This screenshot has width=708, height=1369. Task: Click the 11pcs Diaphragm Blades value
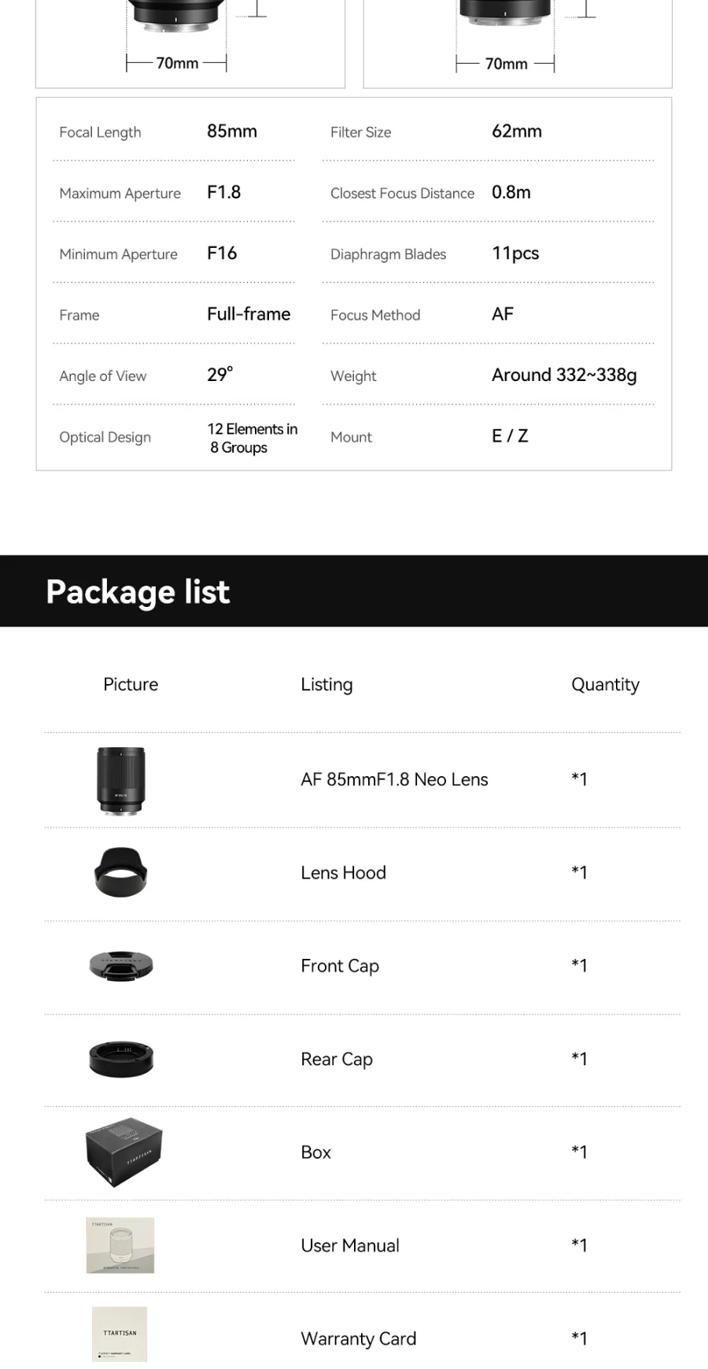[515, 253]
